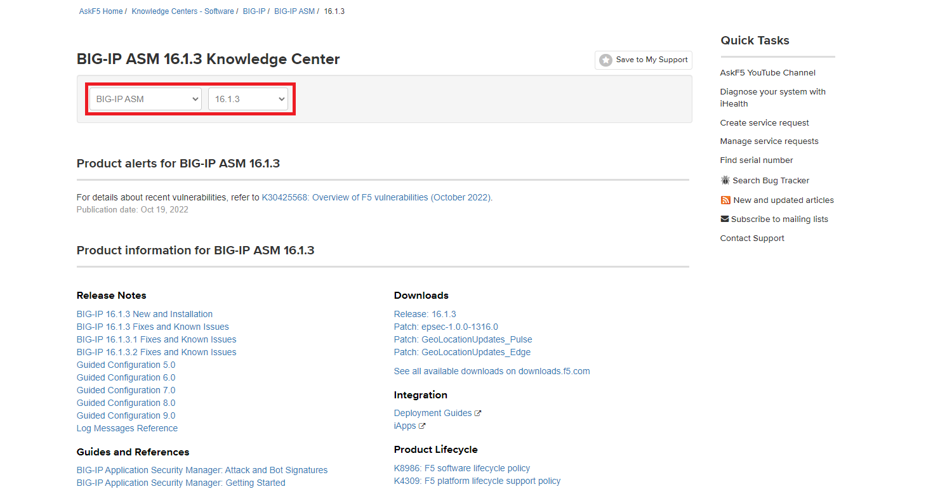Click Contact Support link
Image resolution: width=926 pixels, height=489 pixels.
(752, 238)
